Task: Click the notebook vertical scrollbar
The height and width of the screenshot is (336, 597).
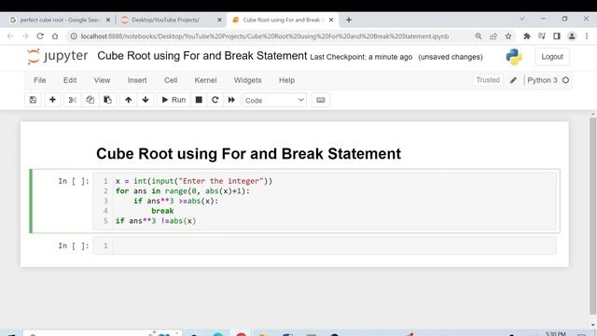Action: tap(592, 216)
